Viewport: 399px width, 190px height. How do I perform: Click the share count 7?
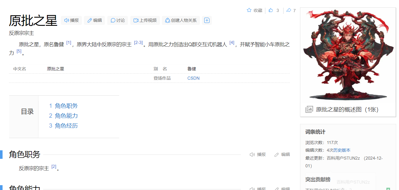coord(294,10)
